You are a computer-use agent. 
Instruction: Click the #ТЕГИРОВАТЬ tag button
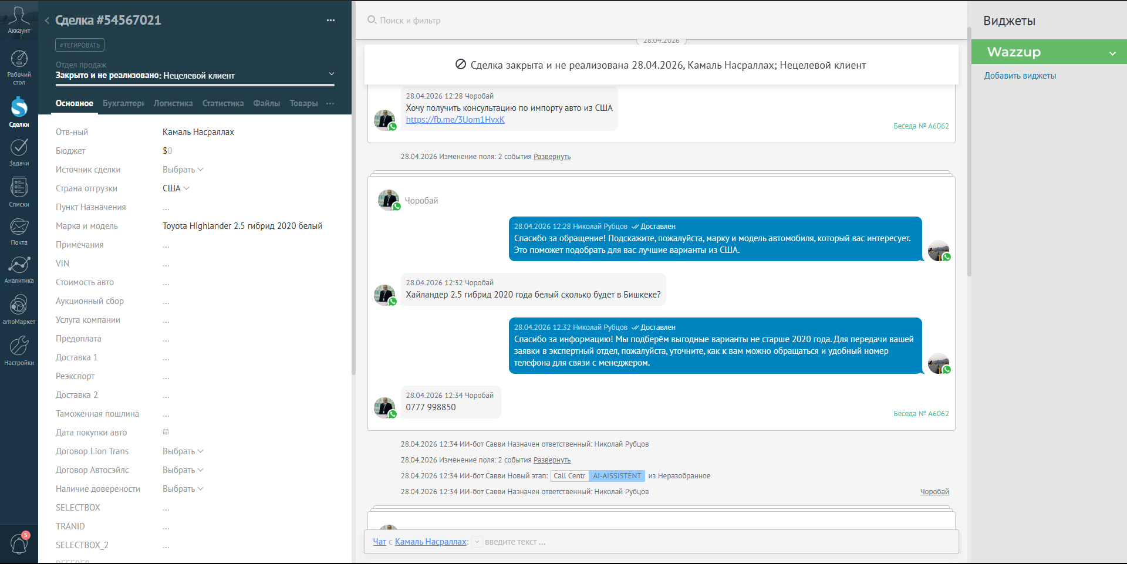point(80,45)
